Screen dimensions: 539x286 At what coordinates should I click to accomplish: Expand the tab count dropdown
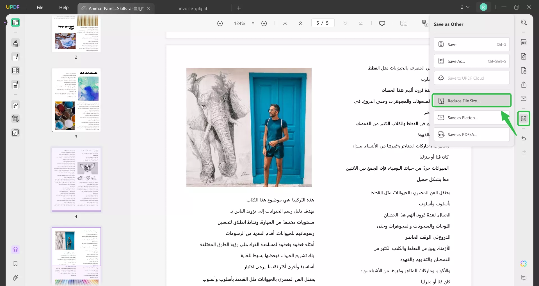pos(465,7)
